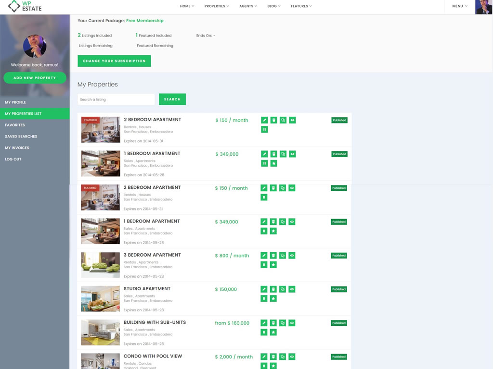Click the Building with Sub-Units thumbnail

pyautogui.click(x=100, y=332)
